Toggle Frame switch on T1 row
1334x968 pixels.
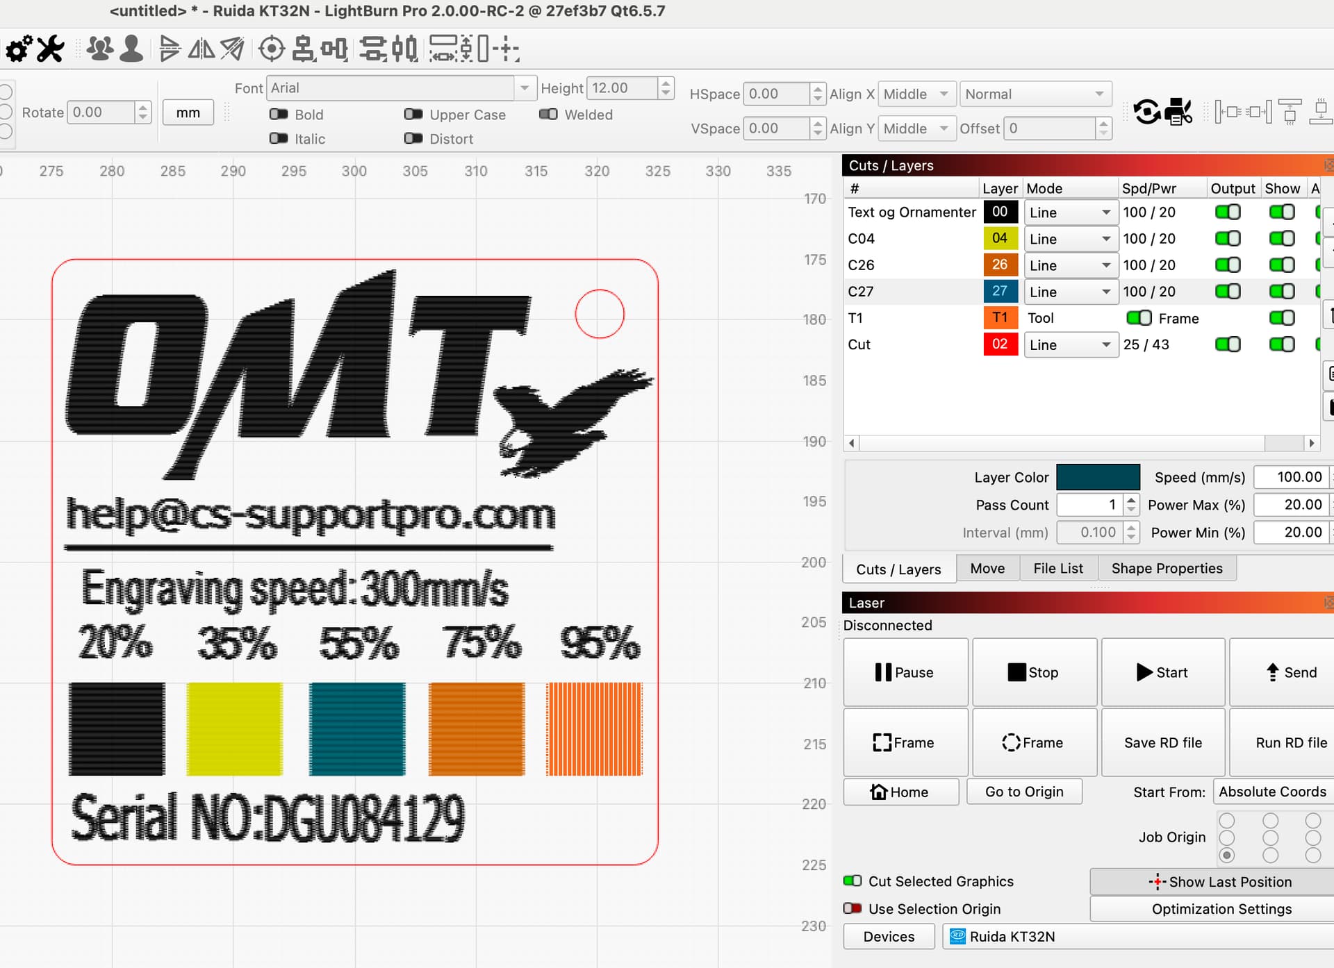click(x=1139, y=317)
